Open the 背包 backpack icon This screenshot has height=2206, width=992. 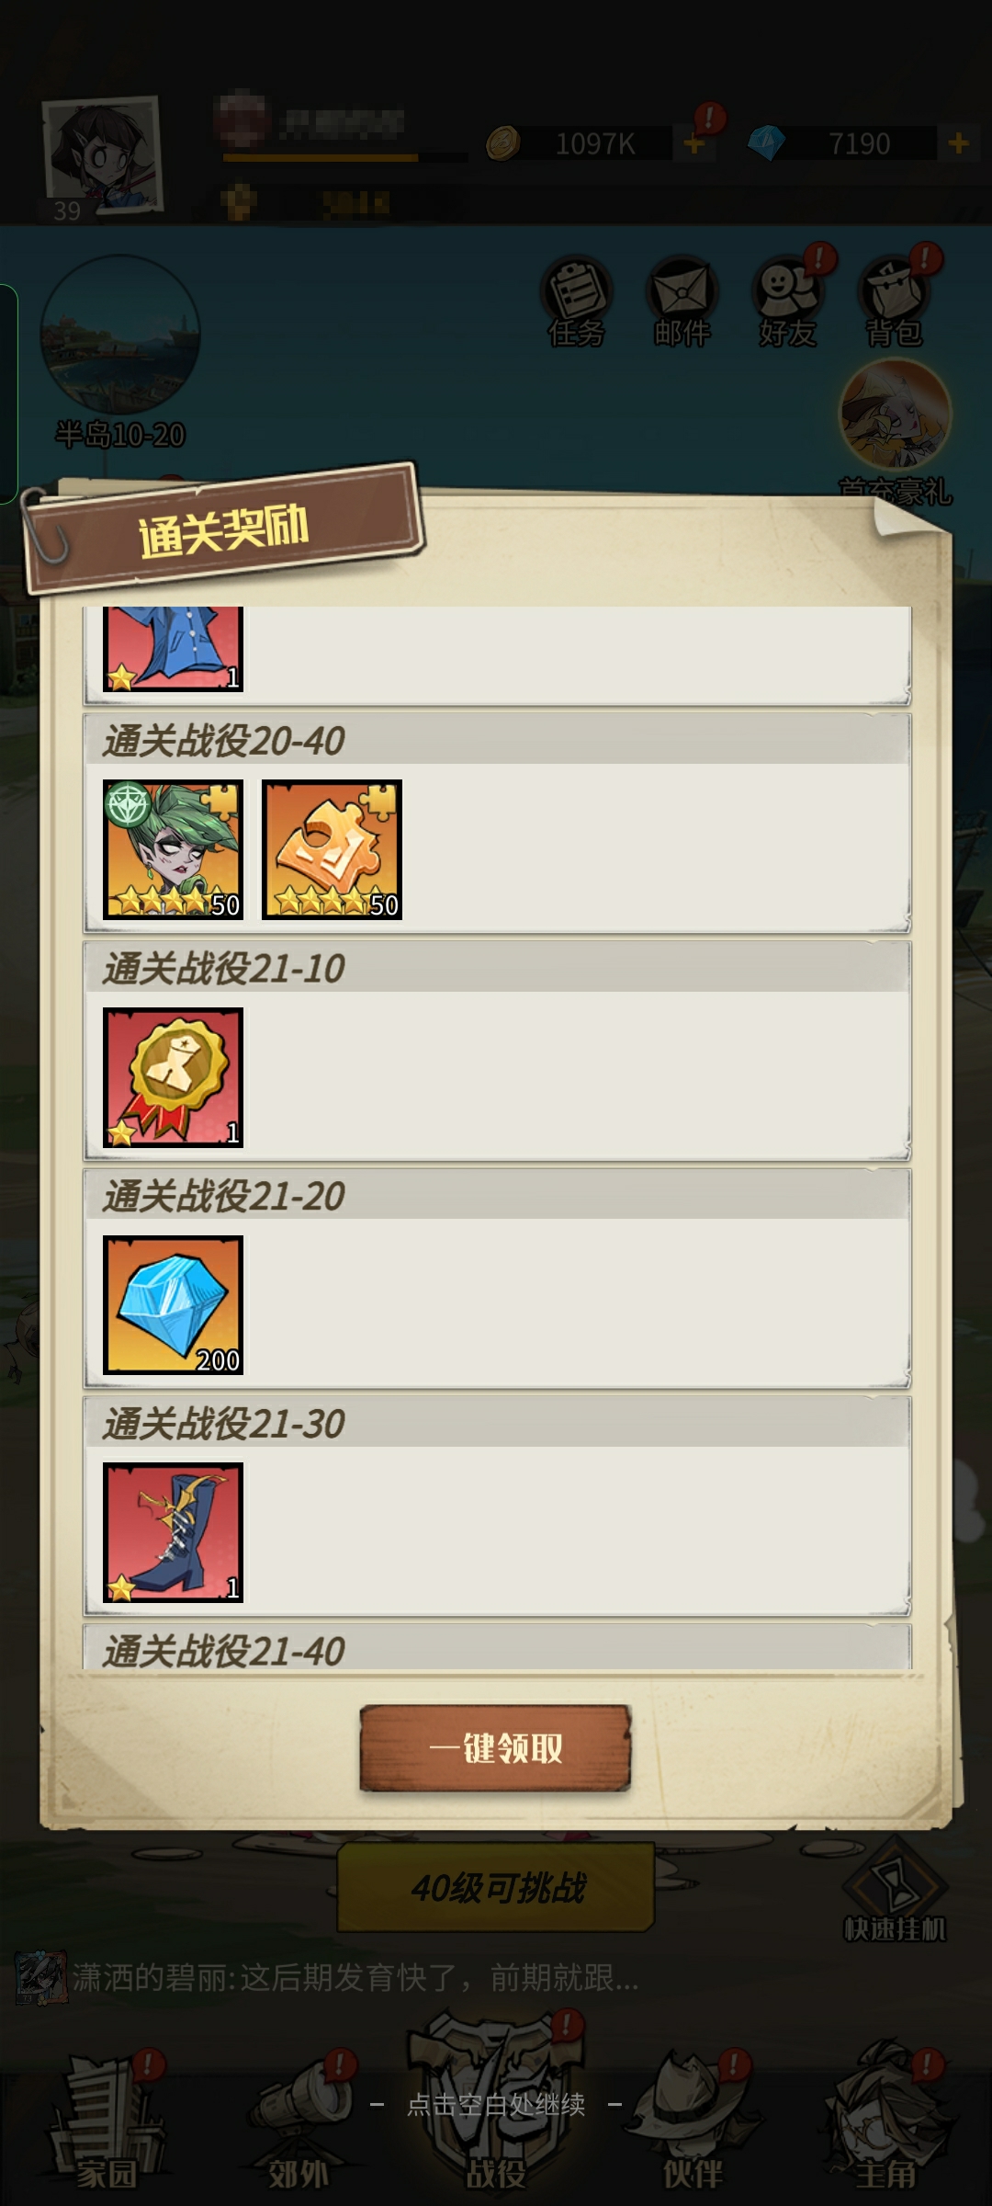pyautogui.click(x=894, y=301)
